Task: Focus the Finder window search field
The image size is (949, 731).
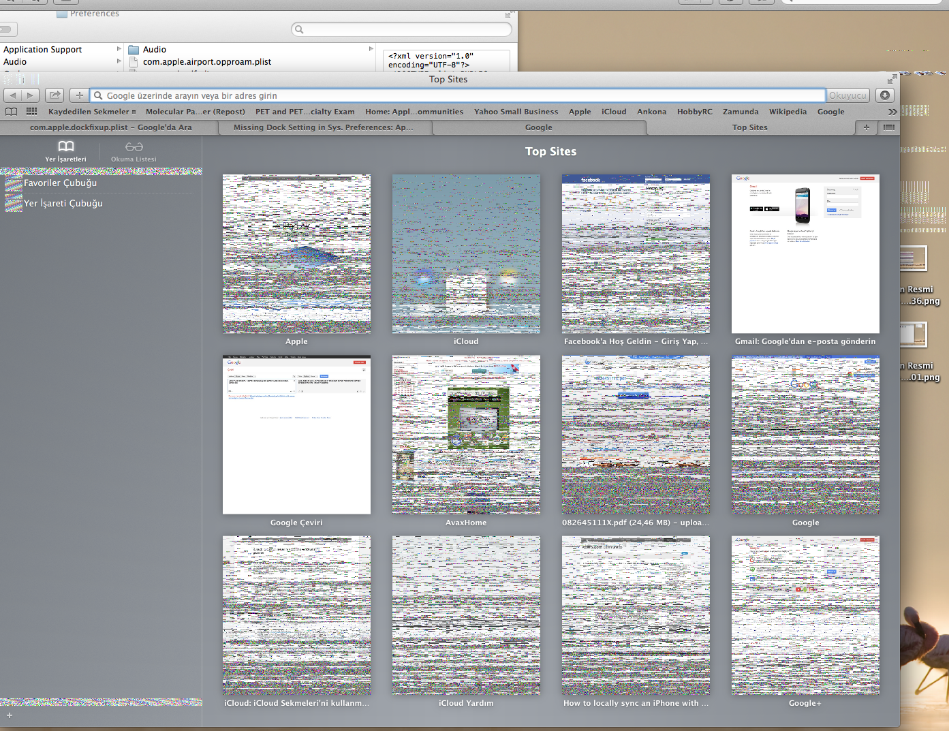Action: [x=402, y=29]
